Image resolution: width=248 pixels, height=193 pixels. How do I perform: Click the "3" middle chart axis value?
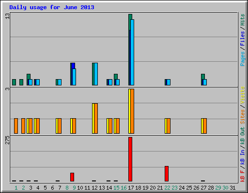pos(7,89)
